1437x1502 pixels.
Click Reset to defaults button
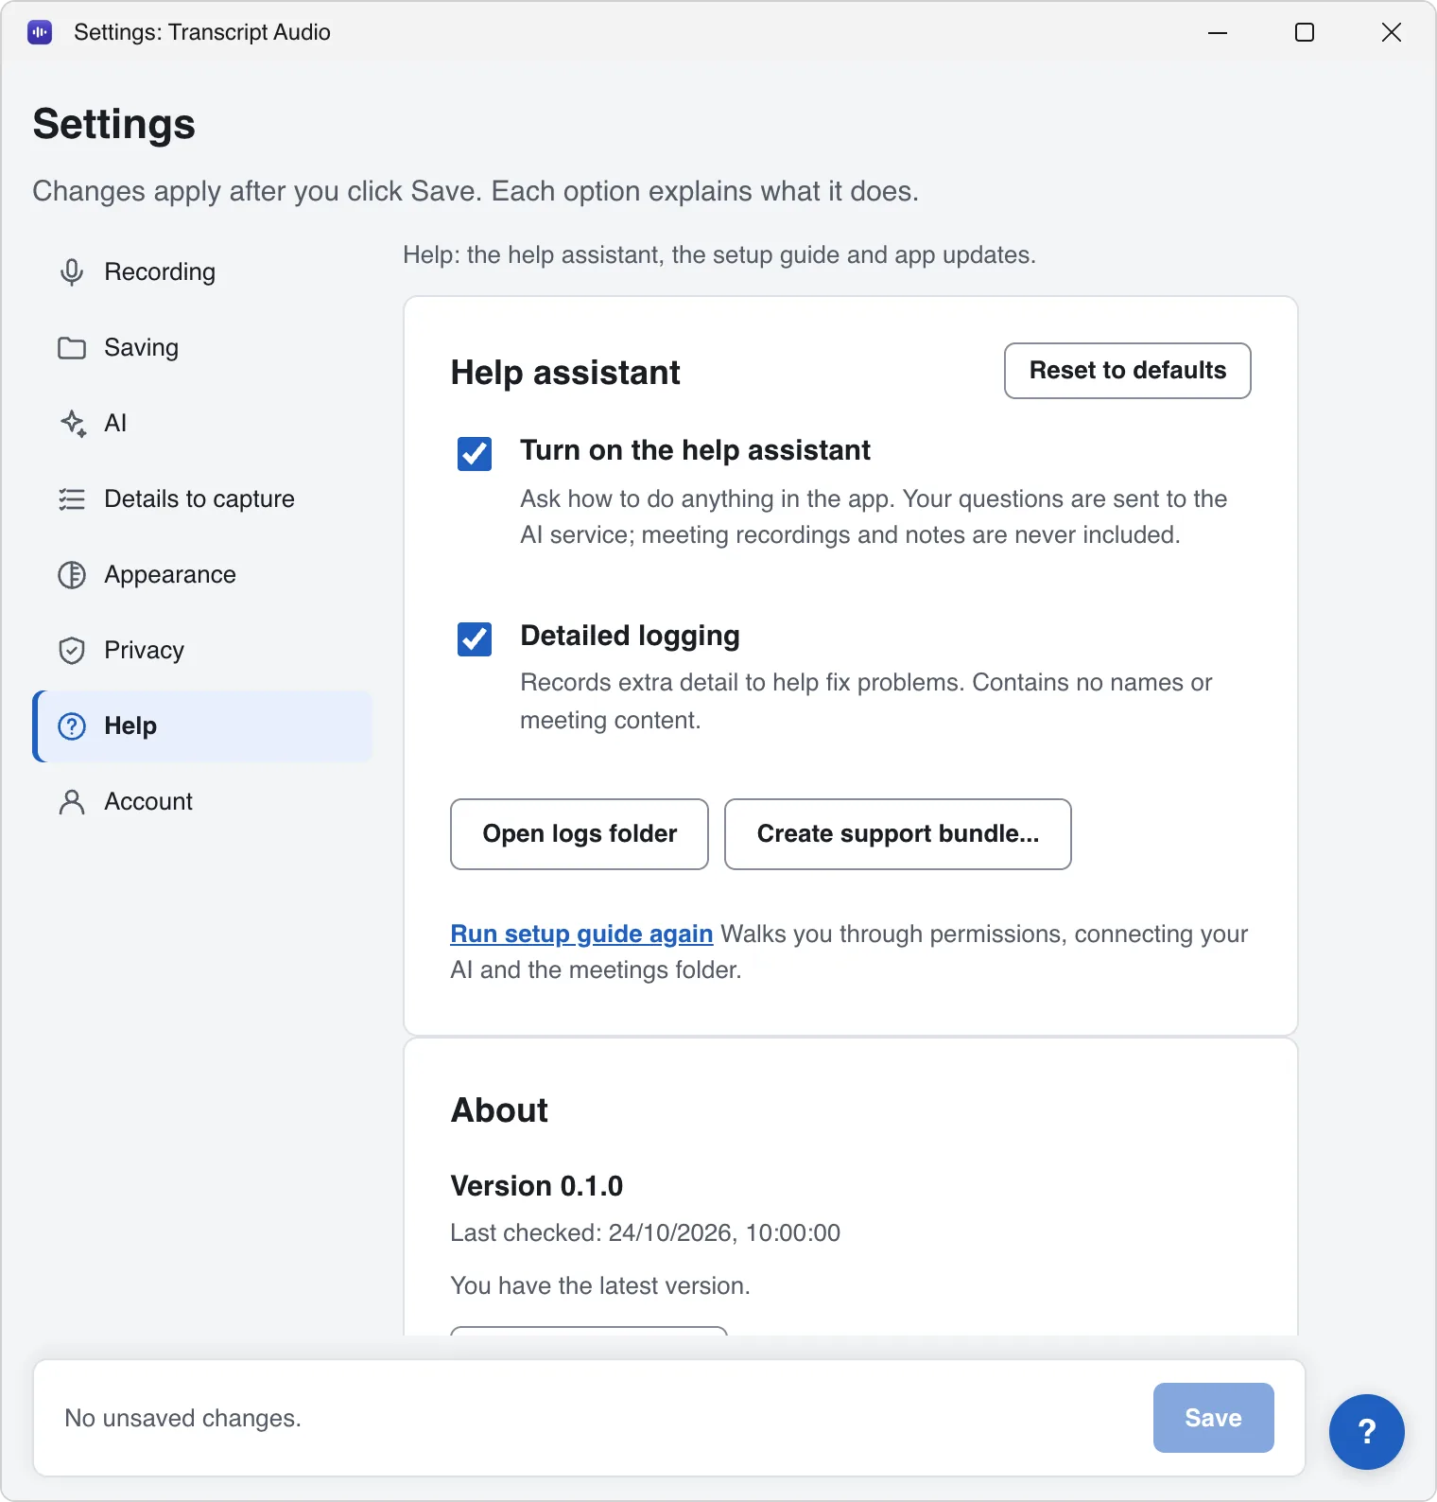tap(1128, 371)
